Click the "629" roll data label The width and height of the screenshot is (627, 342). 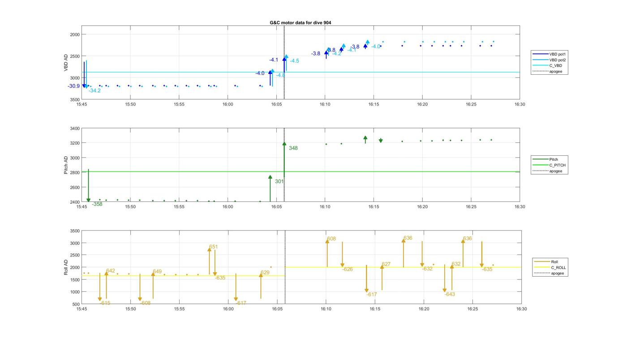coord(265,273)
